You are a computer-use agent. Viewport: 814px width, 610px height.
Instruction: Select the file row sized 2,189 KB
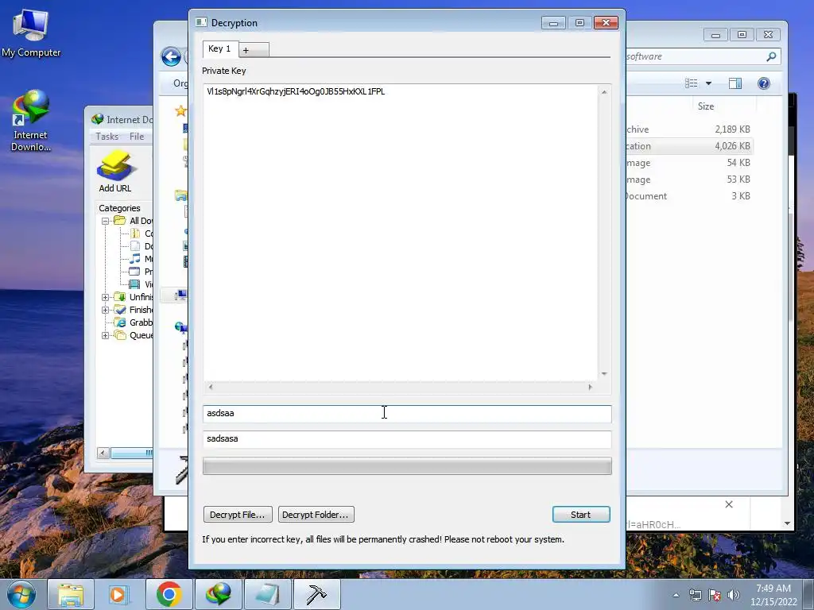[689, 129]
